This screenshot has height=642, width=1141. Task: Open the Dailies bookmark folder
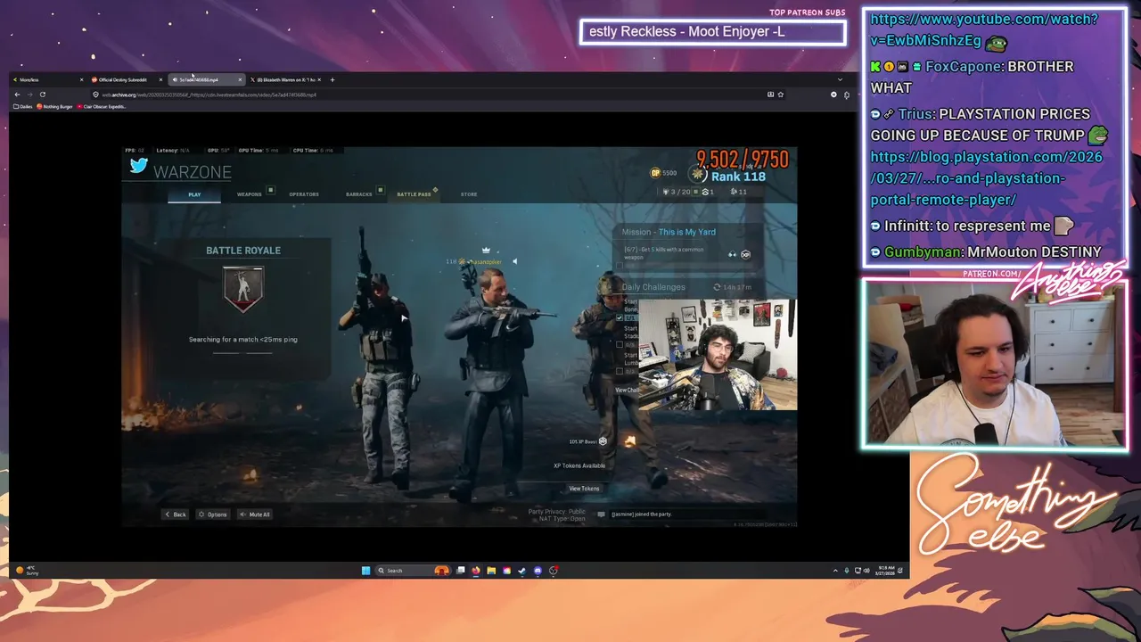pyautogui.click(x=22, y=106)
